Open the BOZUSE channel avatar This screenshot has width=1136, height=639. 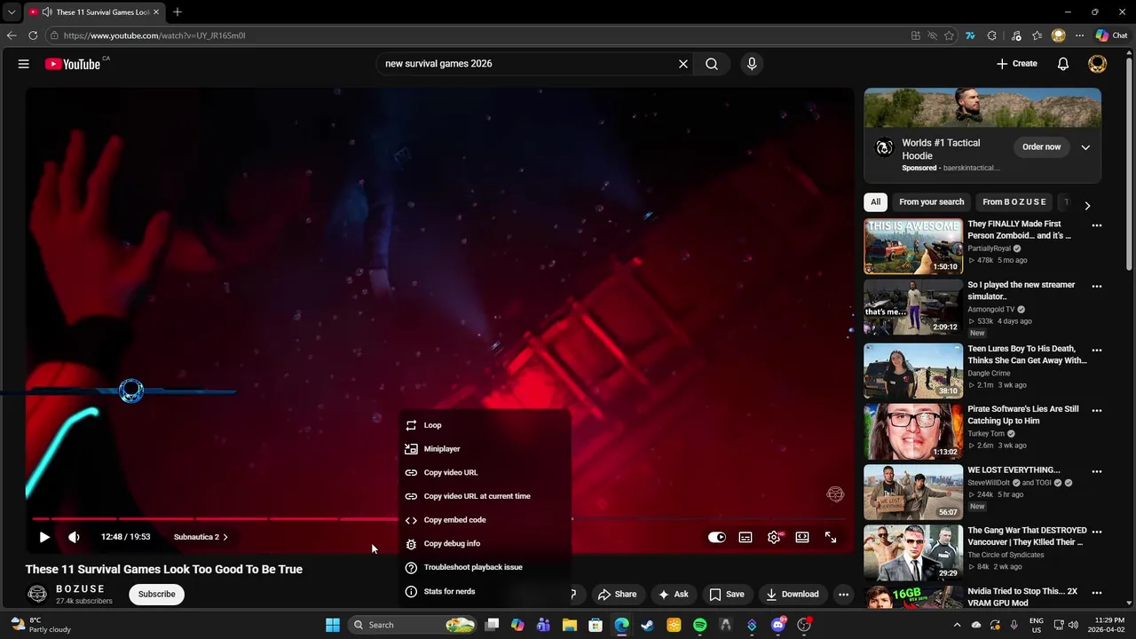point(37,594)
